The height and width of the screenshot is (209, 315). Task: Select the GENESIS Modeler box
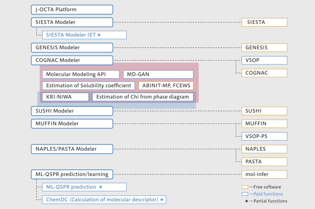click(x=72, y=48)
